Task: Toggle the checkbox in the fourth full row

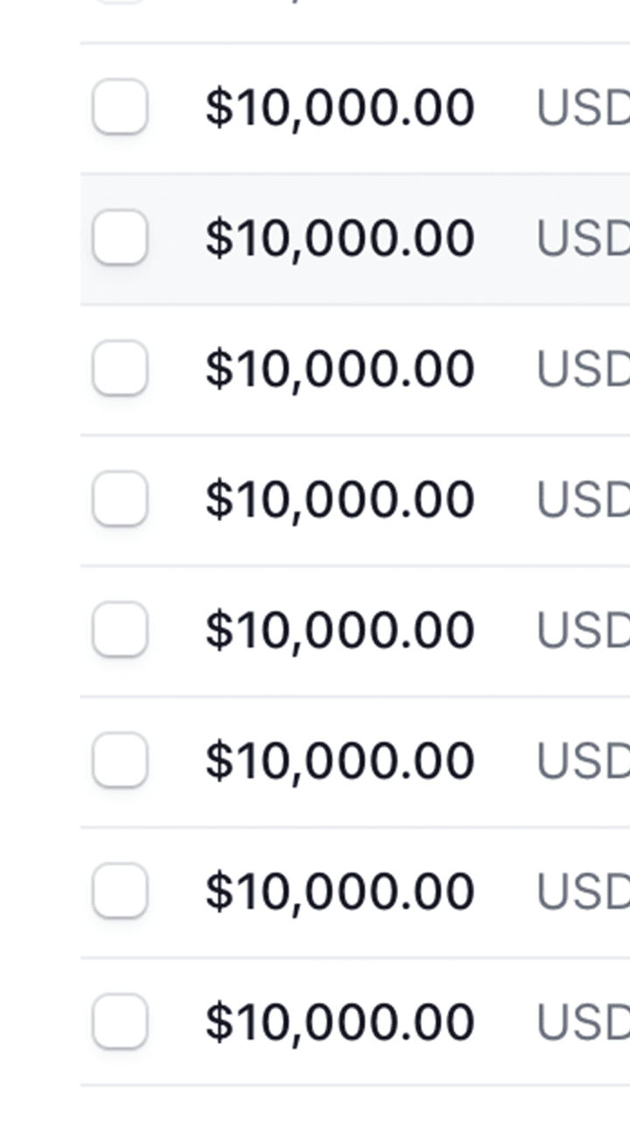Action: click(x=120, y=498)
